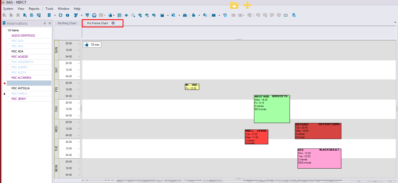This screenshot has width=398, height=183.
Task: Click the VS Name column header
Action: point(13,30)
